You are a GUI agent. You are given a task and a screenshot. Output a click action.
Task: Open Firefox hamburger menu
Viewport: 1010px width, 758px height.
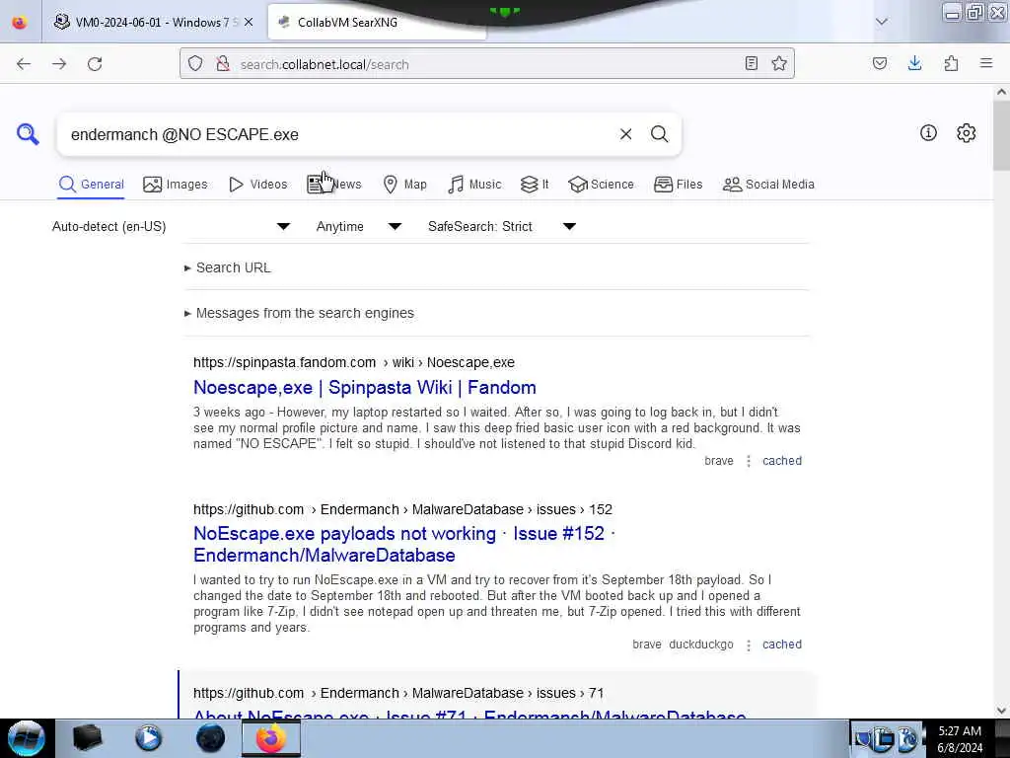(x=986, y=63)
